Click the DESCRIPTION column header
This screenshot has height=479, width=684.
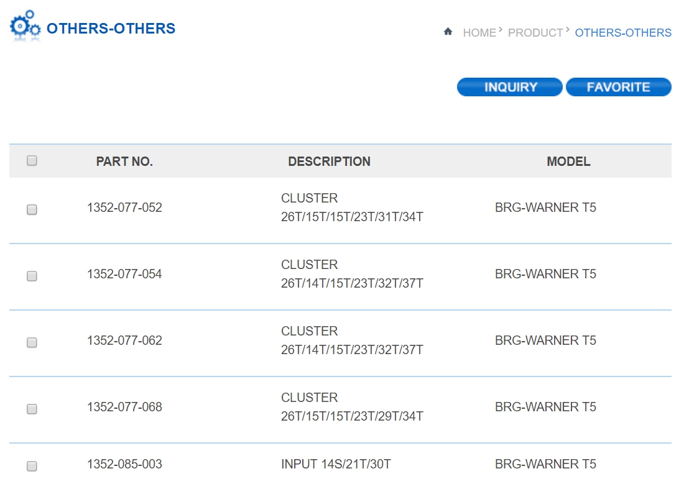[x=329, y=162]
